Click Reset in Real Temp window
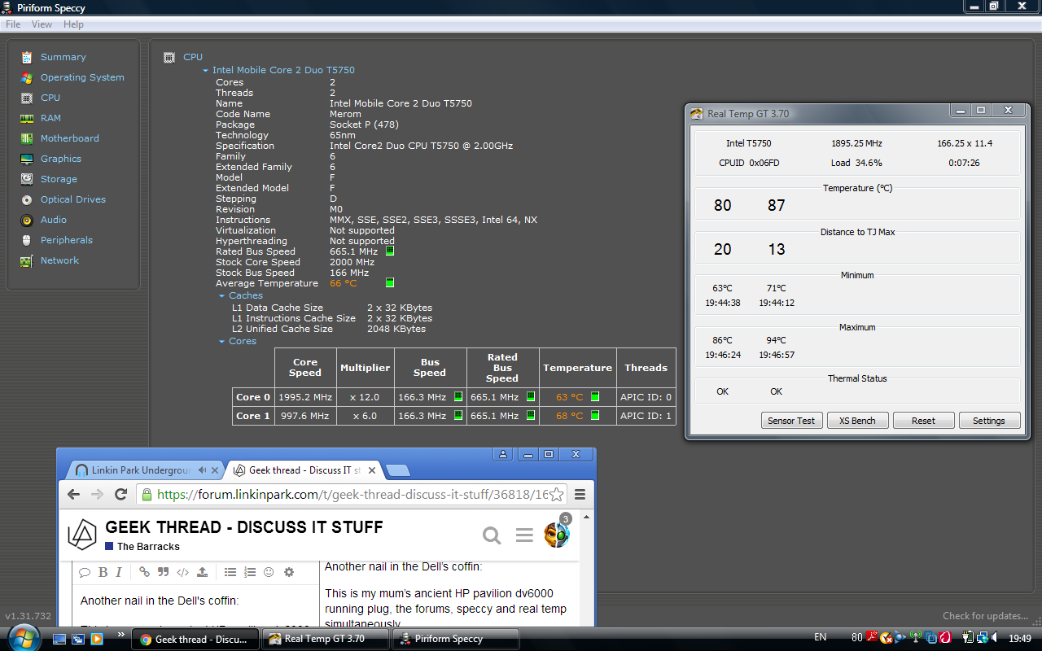 [923, 421]
